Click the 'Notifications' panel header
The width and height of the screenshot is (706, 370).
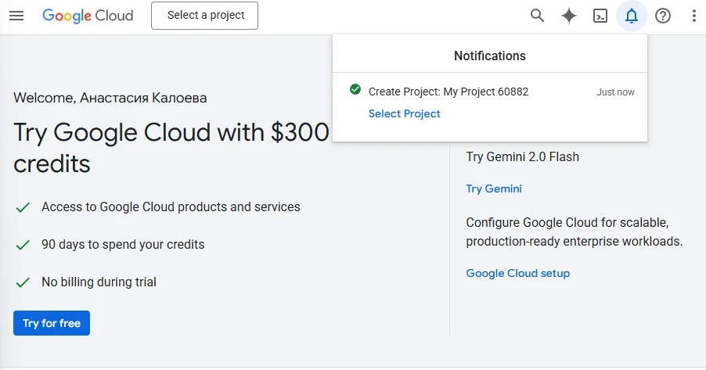[x=490, y=56]
